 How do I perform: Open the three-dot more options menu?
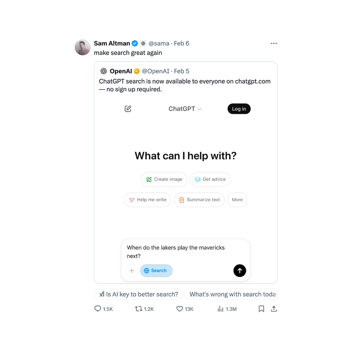[x=274, y=43]
